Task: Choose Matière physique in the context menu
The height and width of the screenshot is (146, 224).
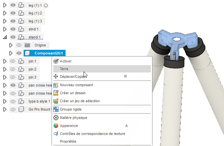Action: [102, 118]
